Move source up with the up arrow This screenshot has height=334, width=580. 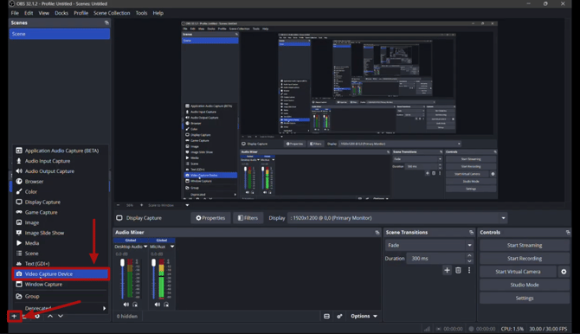tap(50, 316)
